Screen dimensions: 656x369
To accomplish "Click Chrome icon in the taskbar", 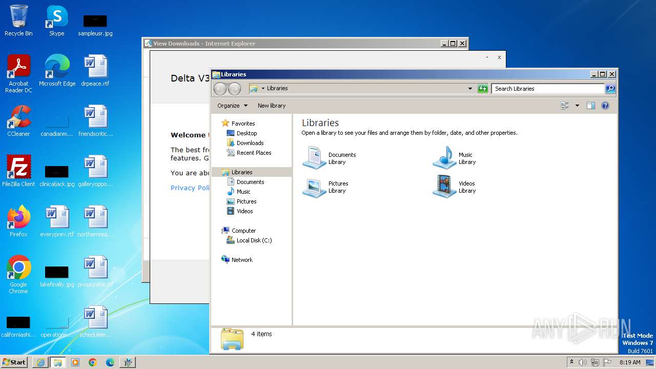I will coord(93,362).
